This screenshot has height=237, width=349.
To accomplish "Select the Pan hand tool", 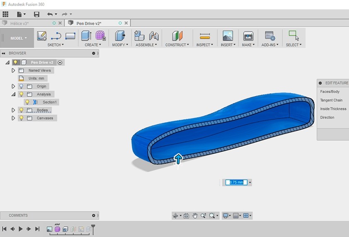I will [x=194, y=216].
